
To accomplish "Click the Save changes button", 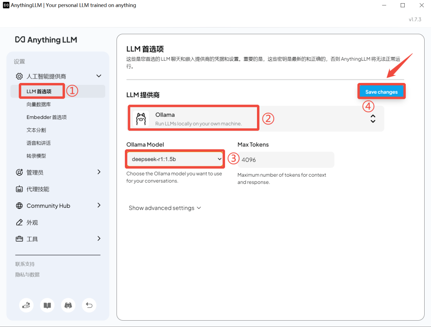I will (382, 92).
